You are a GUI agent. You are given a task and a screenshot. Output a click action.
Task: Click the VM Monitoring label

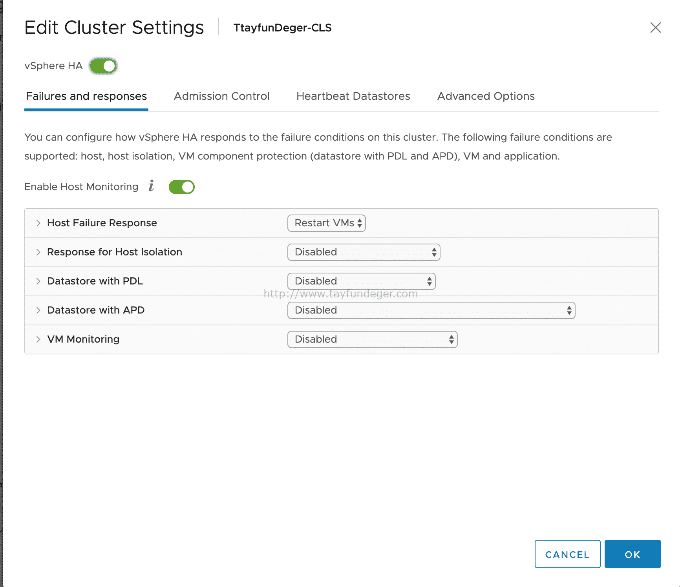[83, 339]
